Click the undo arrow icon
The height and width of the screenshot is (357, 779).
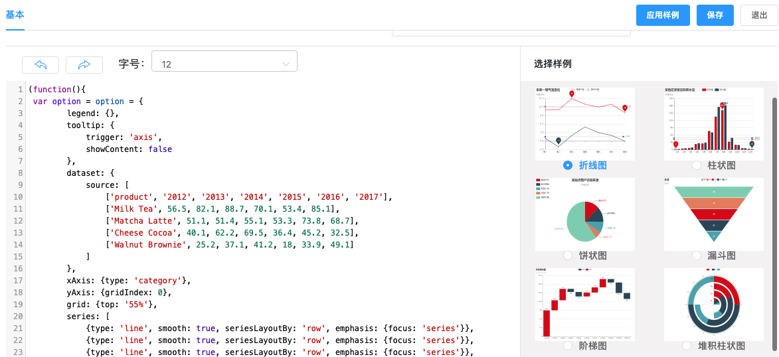[41, 64]
